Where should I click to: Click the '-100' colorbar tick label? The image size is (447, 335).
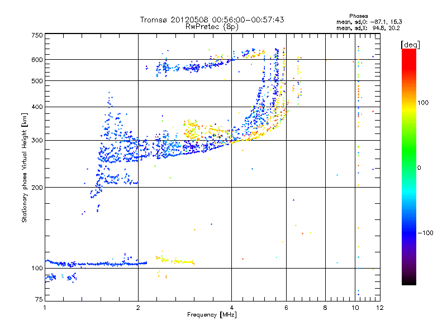coord(425,233)
